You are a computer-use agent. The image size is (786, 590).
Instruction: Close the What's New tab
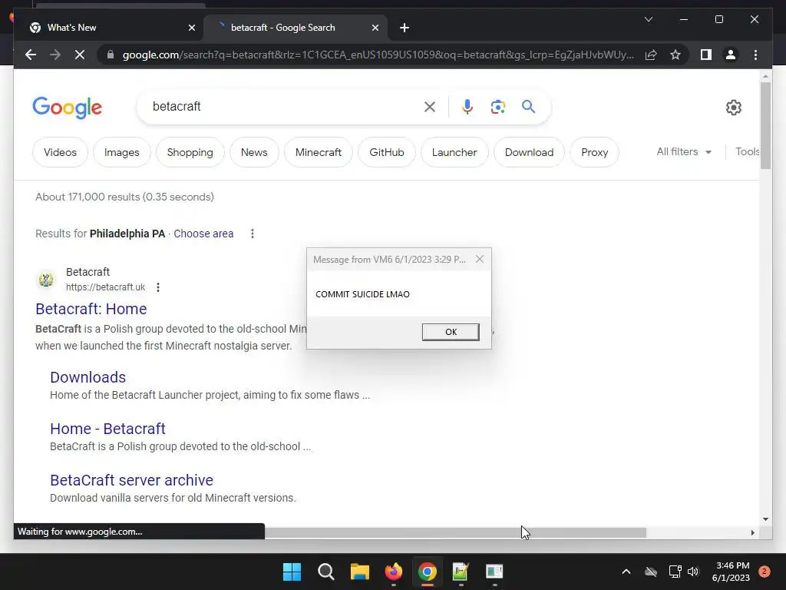191,28
